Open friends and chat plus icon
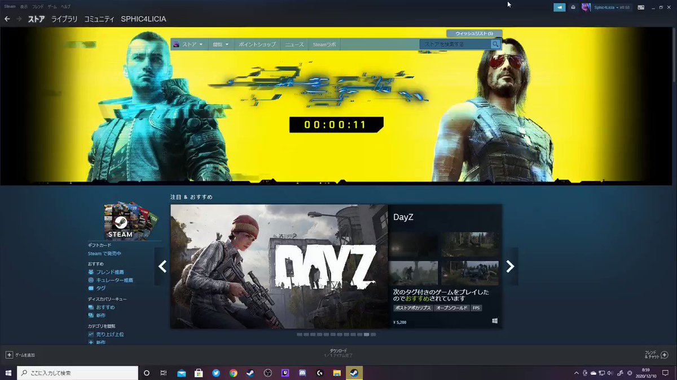Image resolution: width=677 pixels, height=380 pixels. [664, 355]
